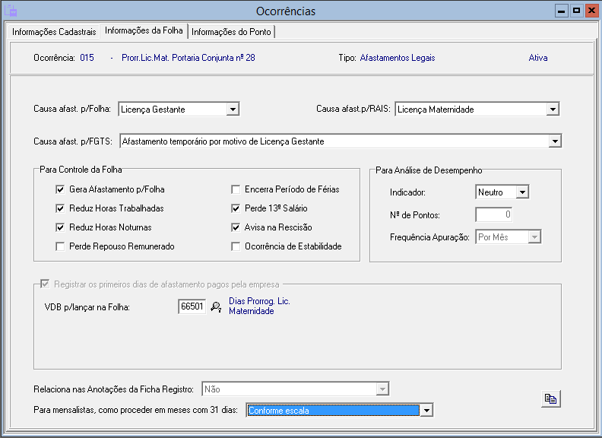Toggle Perde 13º Salário checkbox
The image size is (602, 438).
(x=236, y=208)
